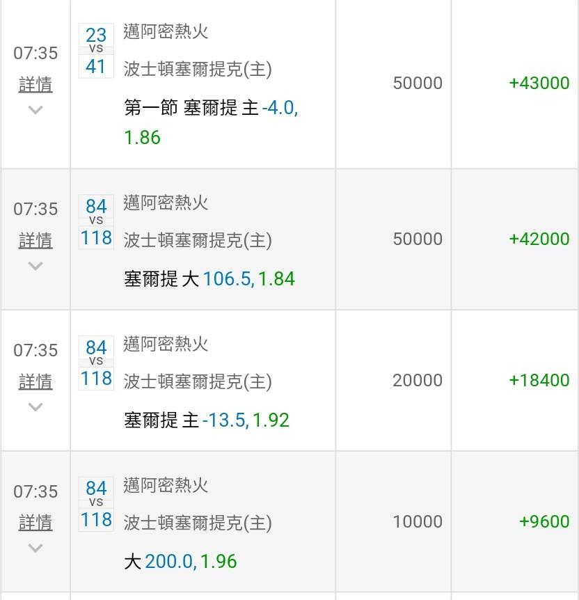
Task: Click score box in -13.5 handicap row
Action: 96,363
